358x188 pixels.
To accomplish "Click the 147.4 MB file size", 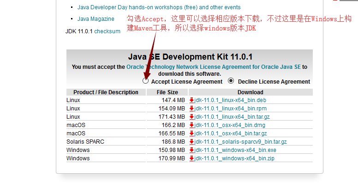I will pyautogui.click(x=173, y=100).
